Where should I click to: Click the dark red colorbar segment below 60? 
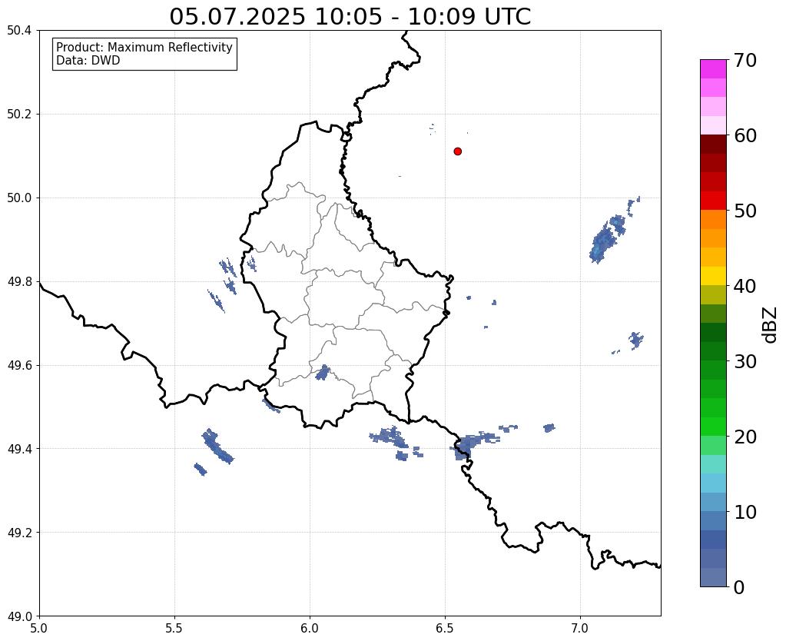tap(713, 144)
